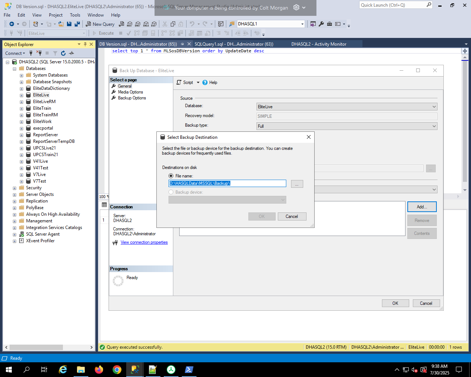471x377 pixels.
Task: Click the Save All icon
Action: [77, 24]
